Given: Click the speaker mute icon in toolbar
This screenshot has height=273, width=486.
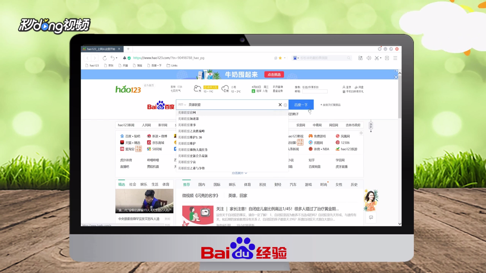Looking at the screenshot, I should pyautogui.click(x=369, y=58).
